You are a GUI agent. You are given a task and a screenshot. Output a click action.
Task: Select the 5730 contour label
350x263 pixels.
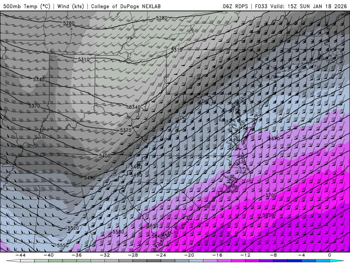coord(268,215)
